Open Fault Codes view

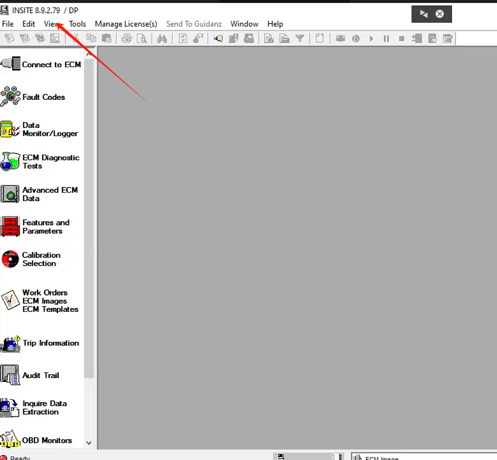click(x=33, y=97)
